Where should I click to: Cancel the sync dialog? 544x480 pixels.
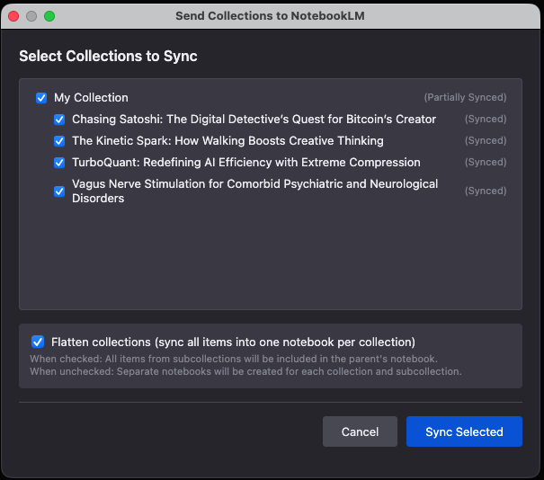[x=360, y=431]
